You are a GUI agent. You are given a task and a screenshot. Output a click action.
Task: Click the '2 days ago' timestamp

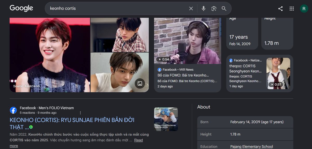[165, 86]
